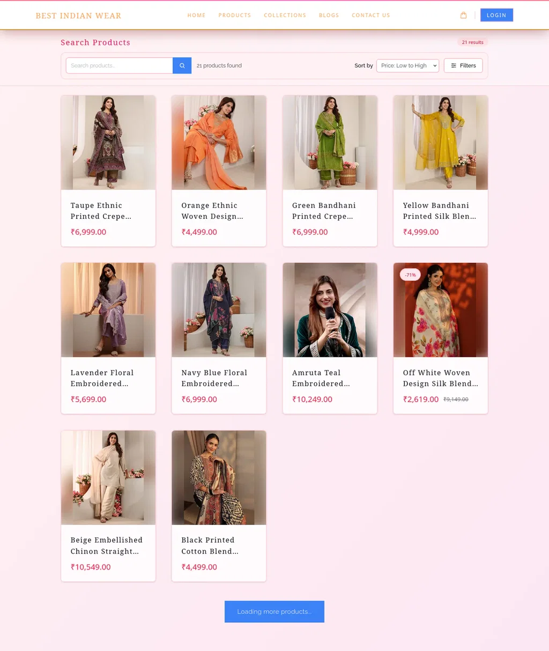Click the Best Indian Wear logo
This screenshot has width=549, height=651.
point(78,16)
